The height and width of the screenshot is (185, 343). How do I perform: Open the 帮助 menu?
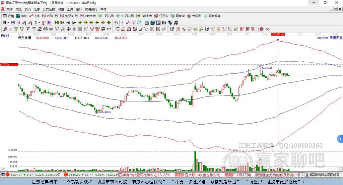[x=103, y=9]
